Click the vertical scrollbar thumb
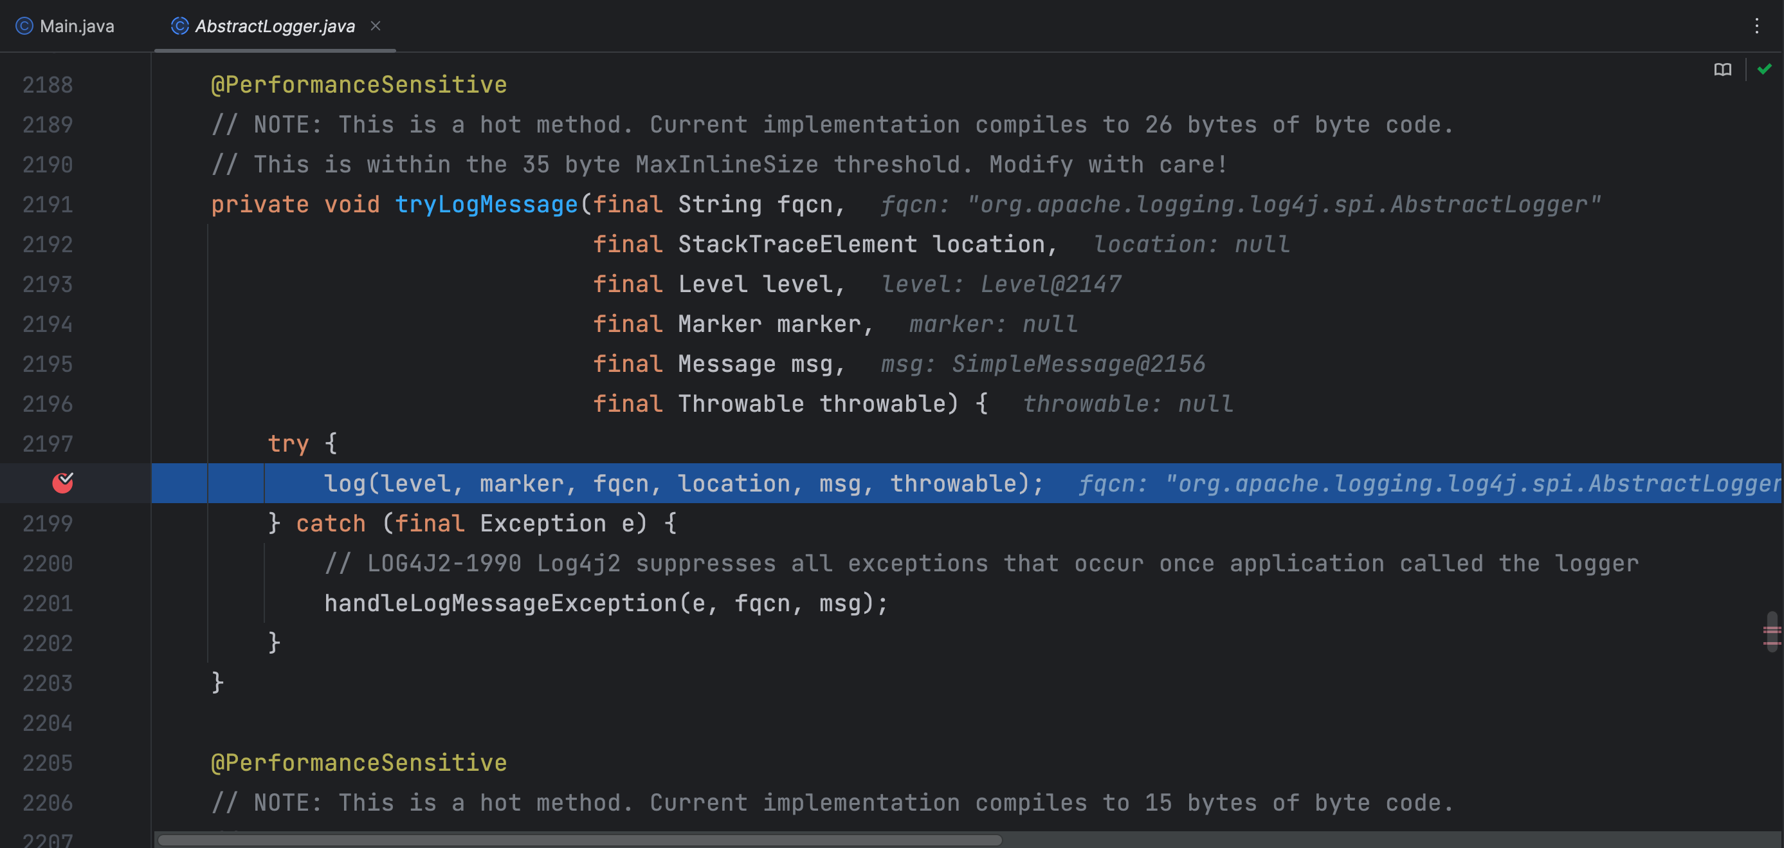Viewport: 1784px width, 848px height. click(x=1772, y=632)
